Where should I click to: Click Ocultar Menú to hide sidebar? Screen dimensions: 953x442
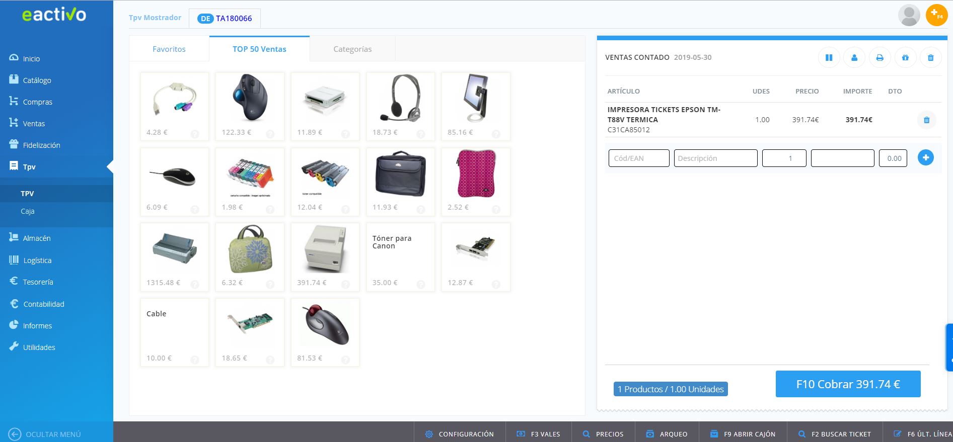[45, 434]
